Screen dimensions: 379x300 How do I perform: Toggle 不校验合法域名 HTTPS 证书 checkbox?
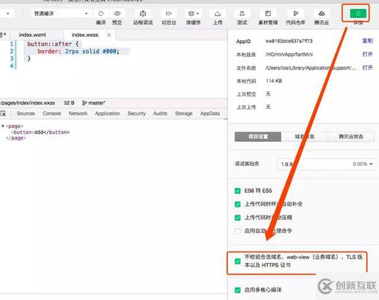[238, 261]
